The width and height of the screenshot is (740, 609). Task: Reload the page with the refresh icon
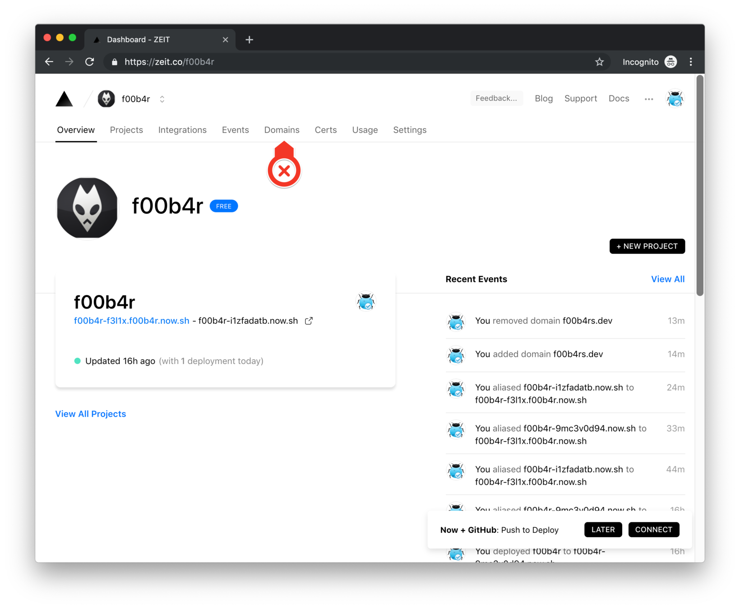tap(89, 62)
